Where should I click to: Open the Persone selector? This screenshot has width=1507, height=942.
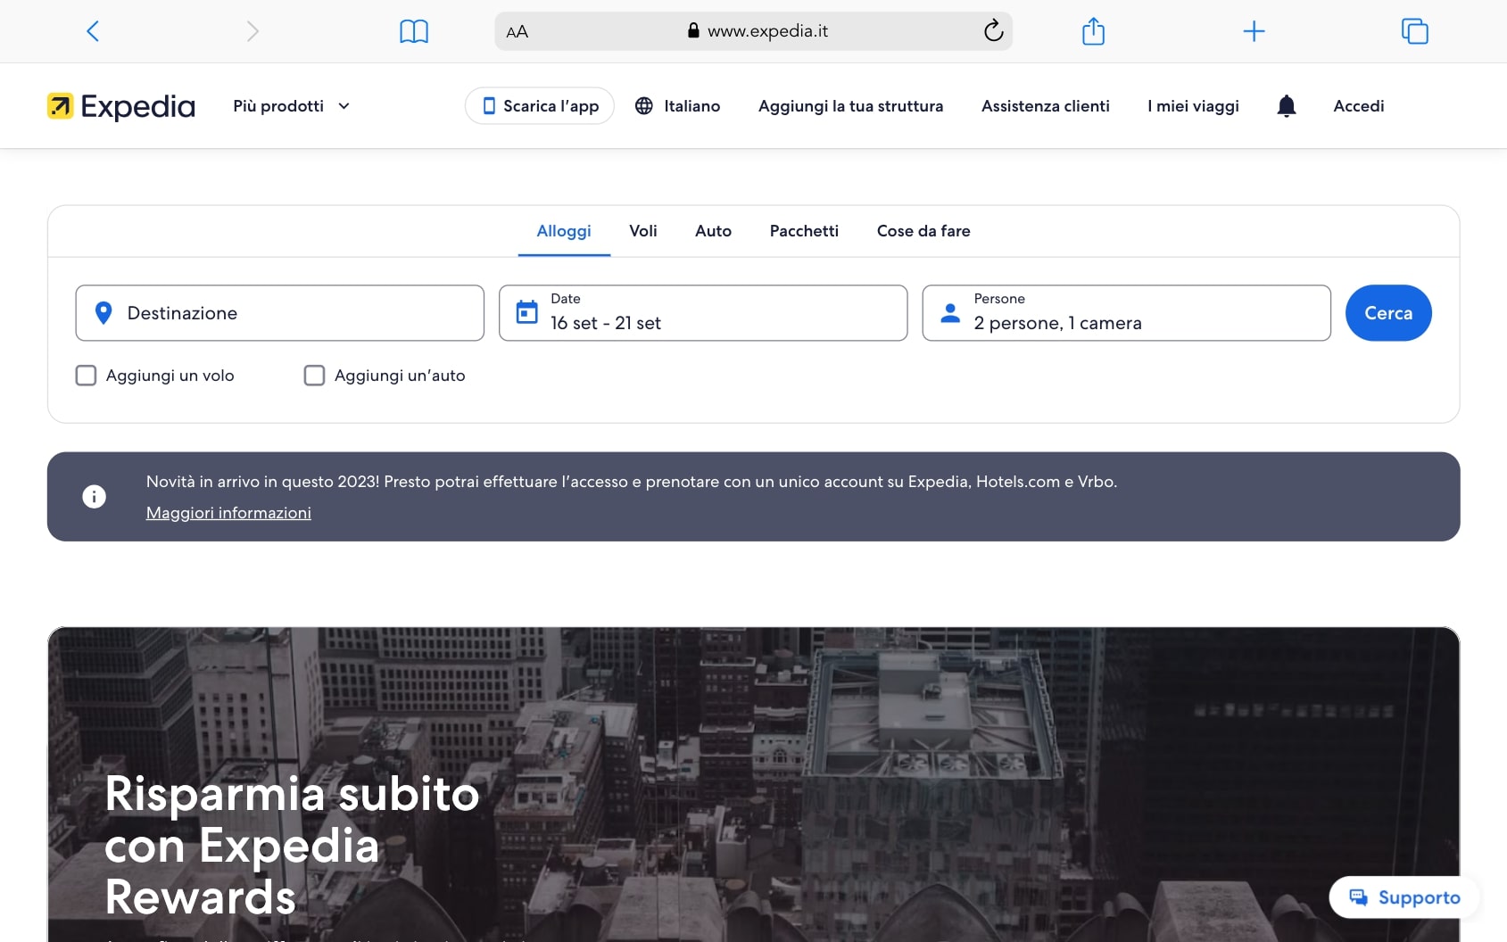tap(1126, 313)
